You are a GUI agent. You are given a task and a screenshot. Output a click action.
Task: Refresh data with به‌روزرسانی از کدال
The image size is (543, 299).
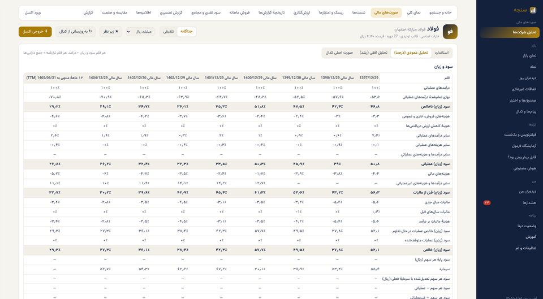tap(75, 32)
